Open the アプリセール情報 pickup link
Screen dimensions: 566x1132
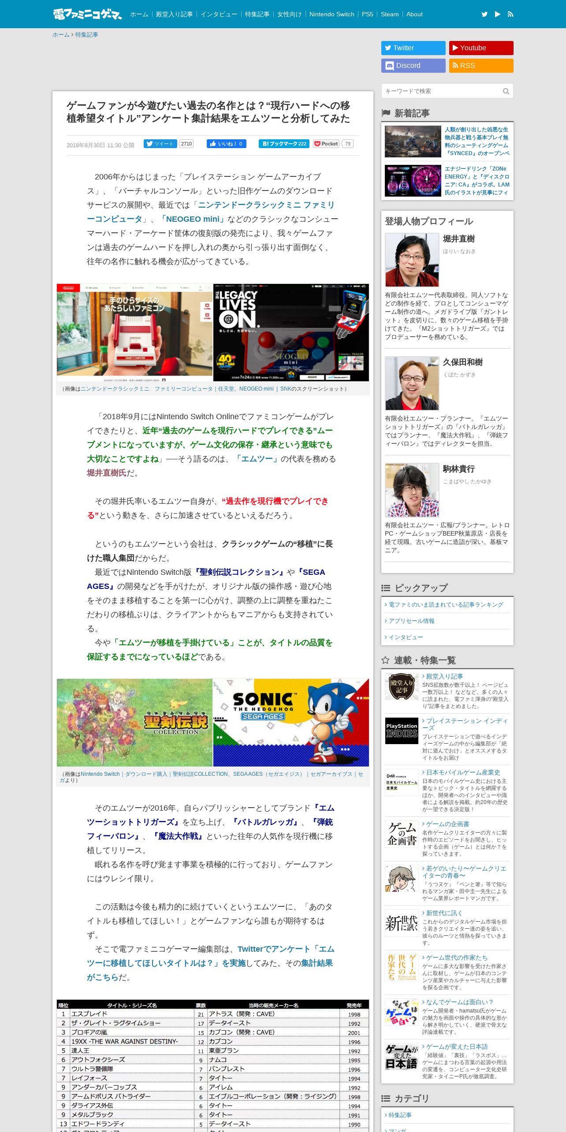412,621
